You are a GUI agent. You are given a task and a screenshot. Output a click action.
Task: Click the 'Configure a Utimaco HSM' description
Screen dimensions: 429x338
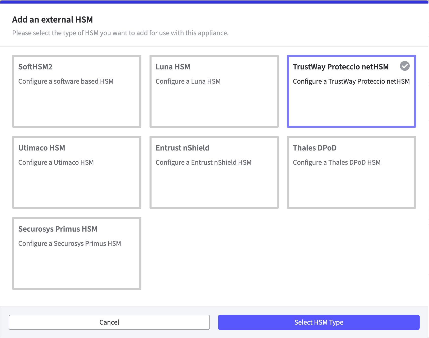tap(56, 162)
